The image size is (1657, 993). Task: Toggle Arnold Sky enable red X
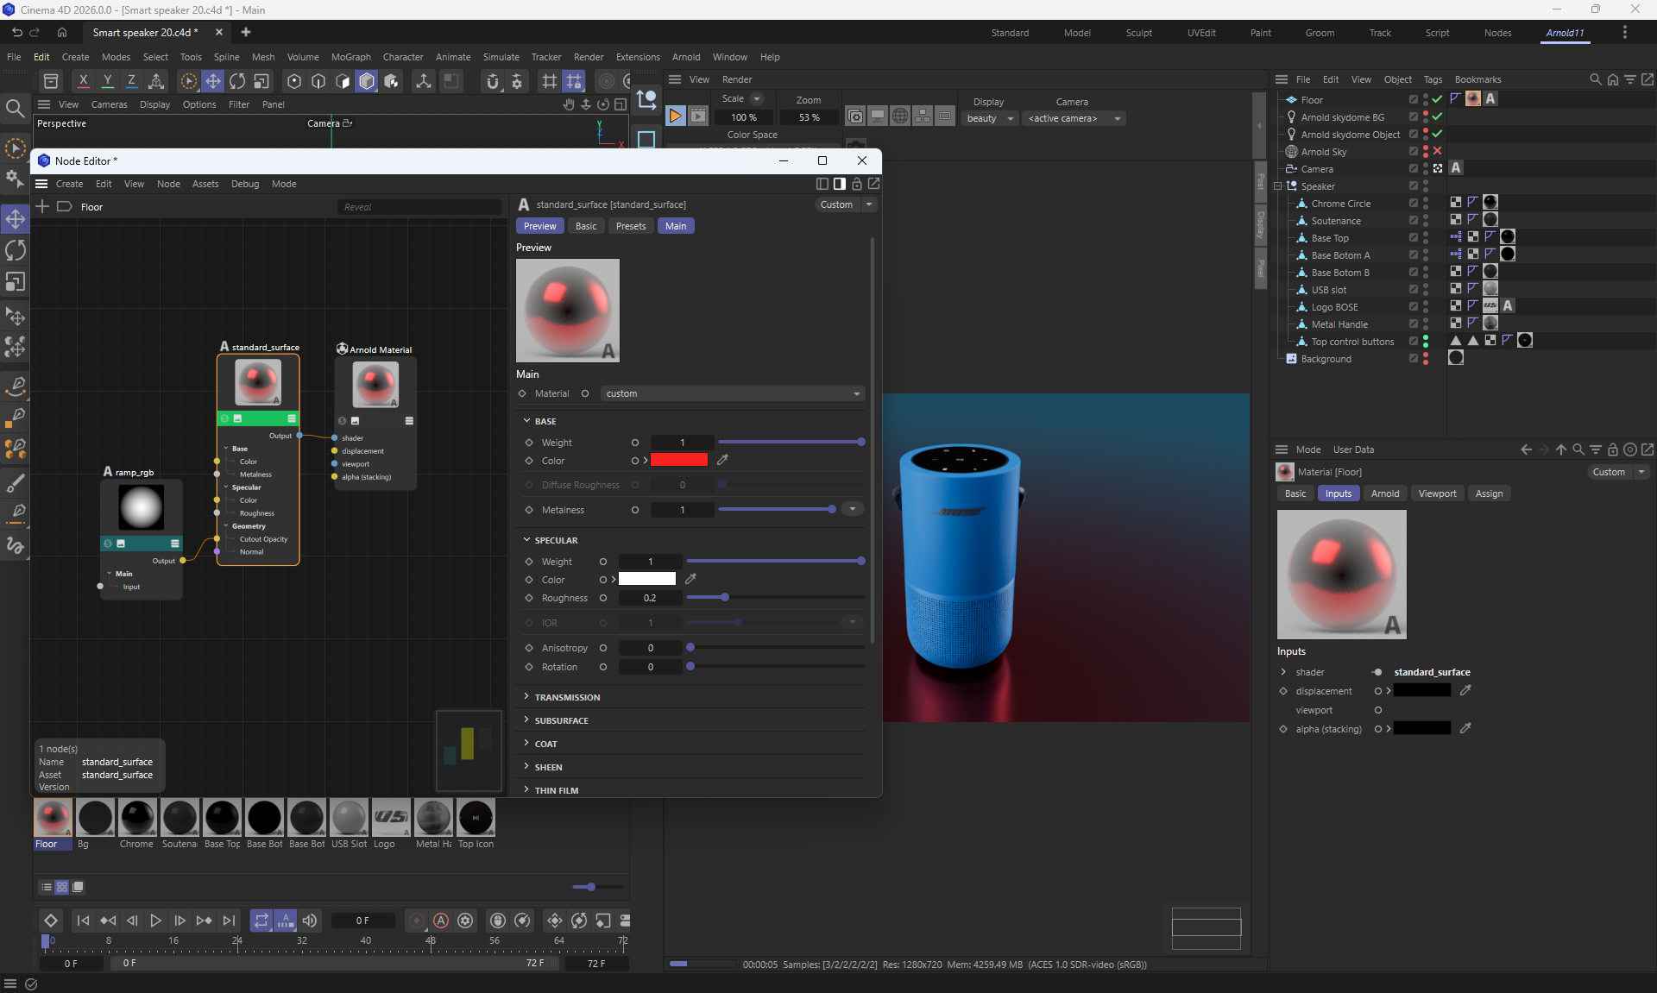coord(1437,151)
